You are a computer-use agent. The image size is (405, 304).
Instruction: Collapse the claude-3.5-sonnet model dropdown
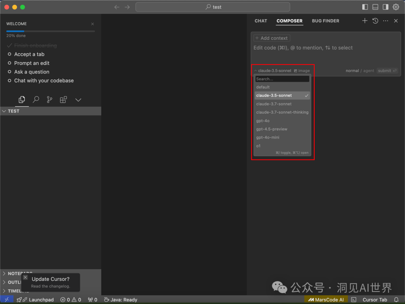pos(273,71)
